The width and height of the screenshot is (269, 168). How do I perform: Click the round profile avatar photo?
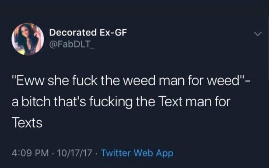[28, 39]
